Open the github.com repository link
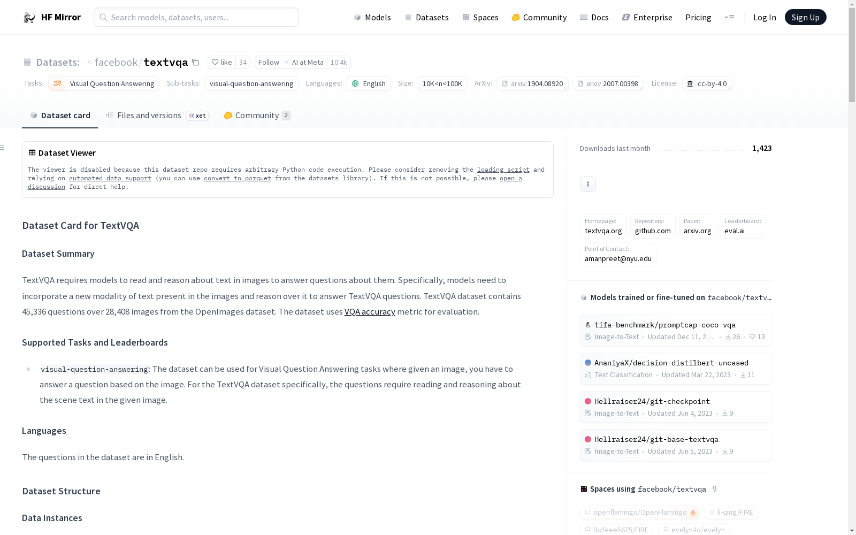Screen dimensions: 856x535 (653, 226)
